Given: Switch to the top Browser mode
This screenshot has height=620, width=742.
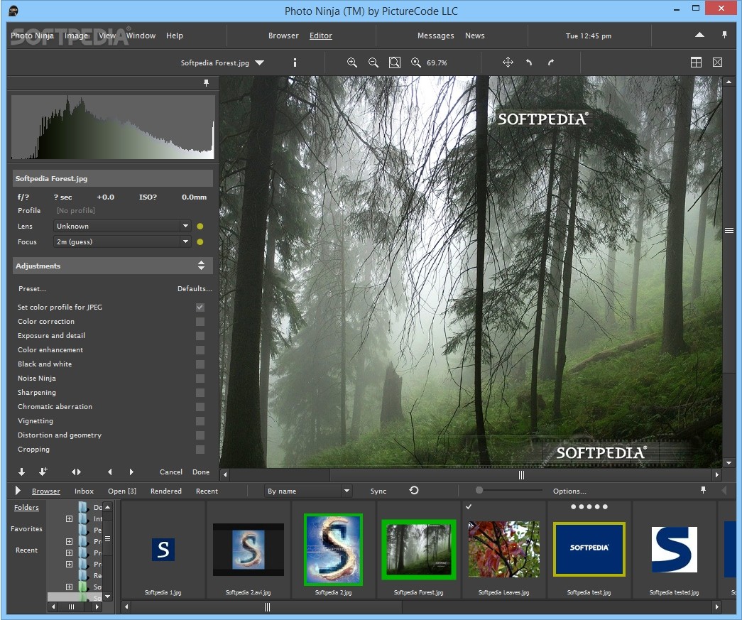Looking at the screenshot, I should point(283,36).
